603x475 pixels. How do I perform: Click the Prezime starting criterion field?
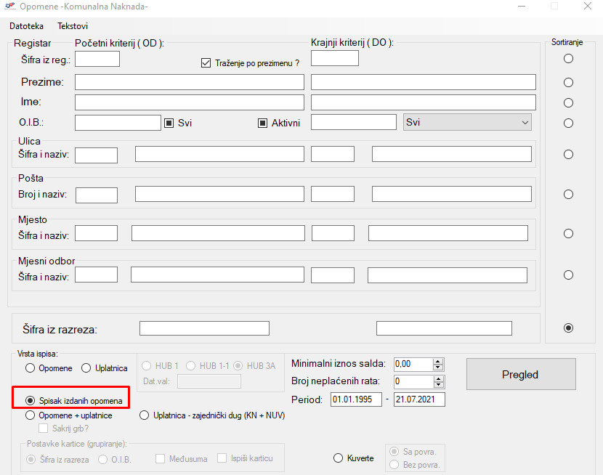tap(189, 82)
